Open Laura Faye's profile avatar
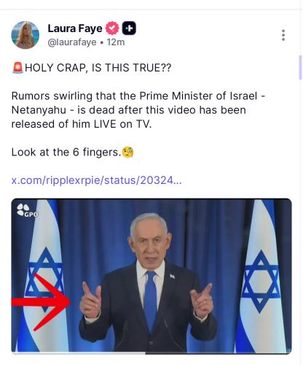Image resolution: width=303 pixels, height=365 pixels. pyautogui.click(x=25, y=35)
